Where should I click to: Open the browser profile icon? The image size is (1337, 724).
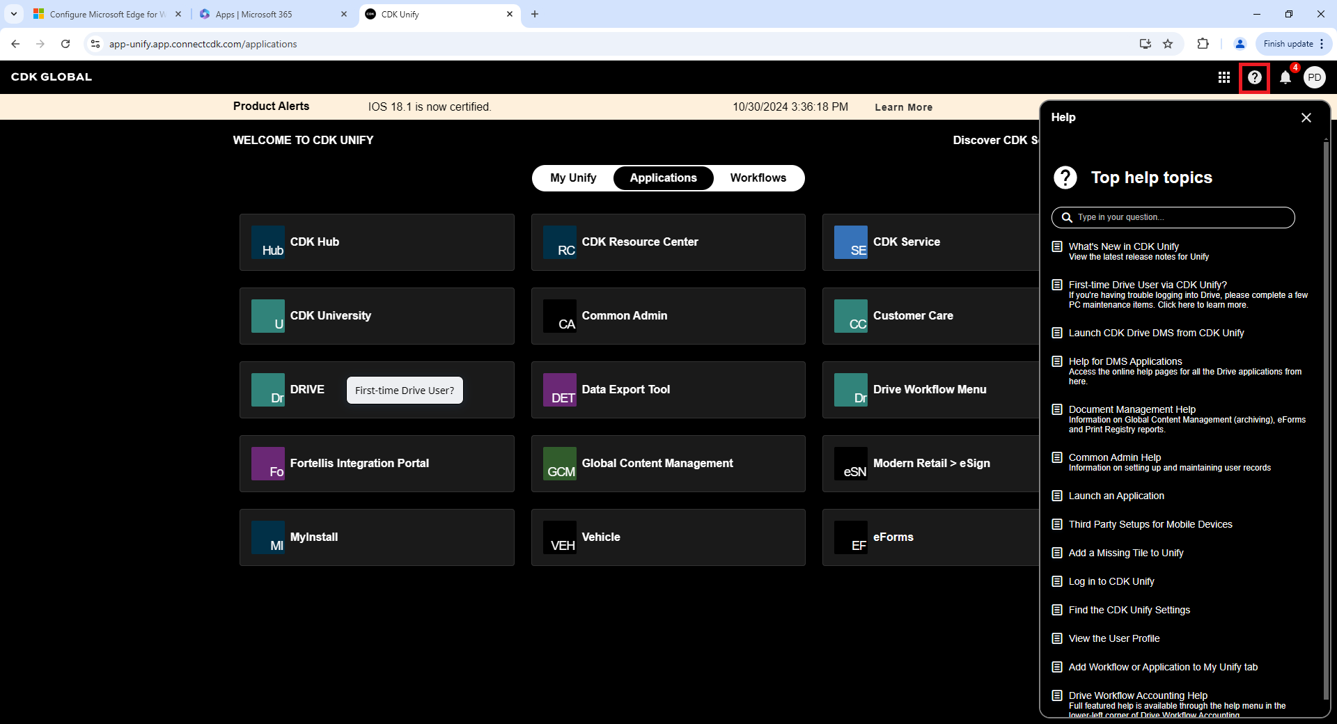tap(1240, 44)
